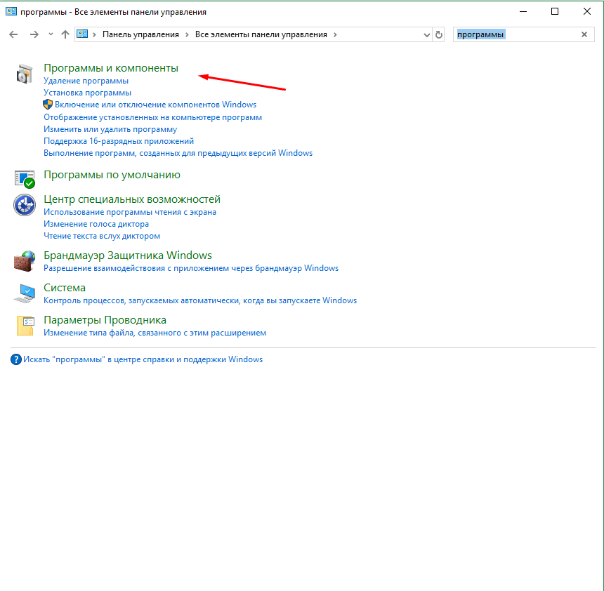The width and height of the screenshot is (604, 591).
Task: Click the window title bar control panel icon
Action: coord(11,11)
